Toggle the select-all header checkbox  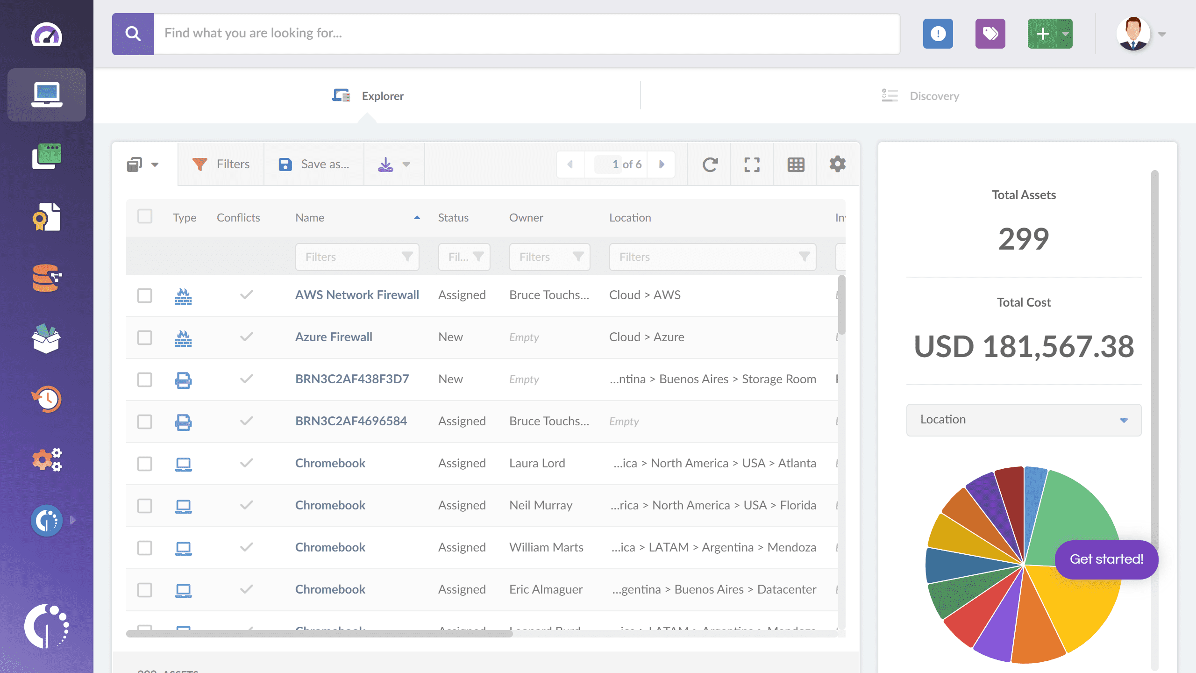(x=144, y=216)
